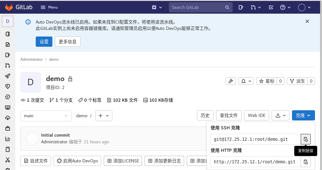Open the Issues icon in top navbar
The width and height of the screenshot is (322, 170).
point(241,7)
